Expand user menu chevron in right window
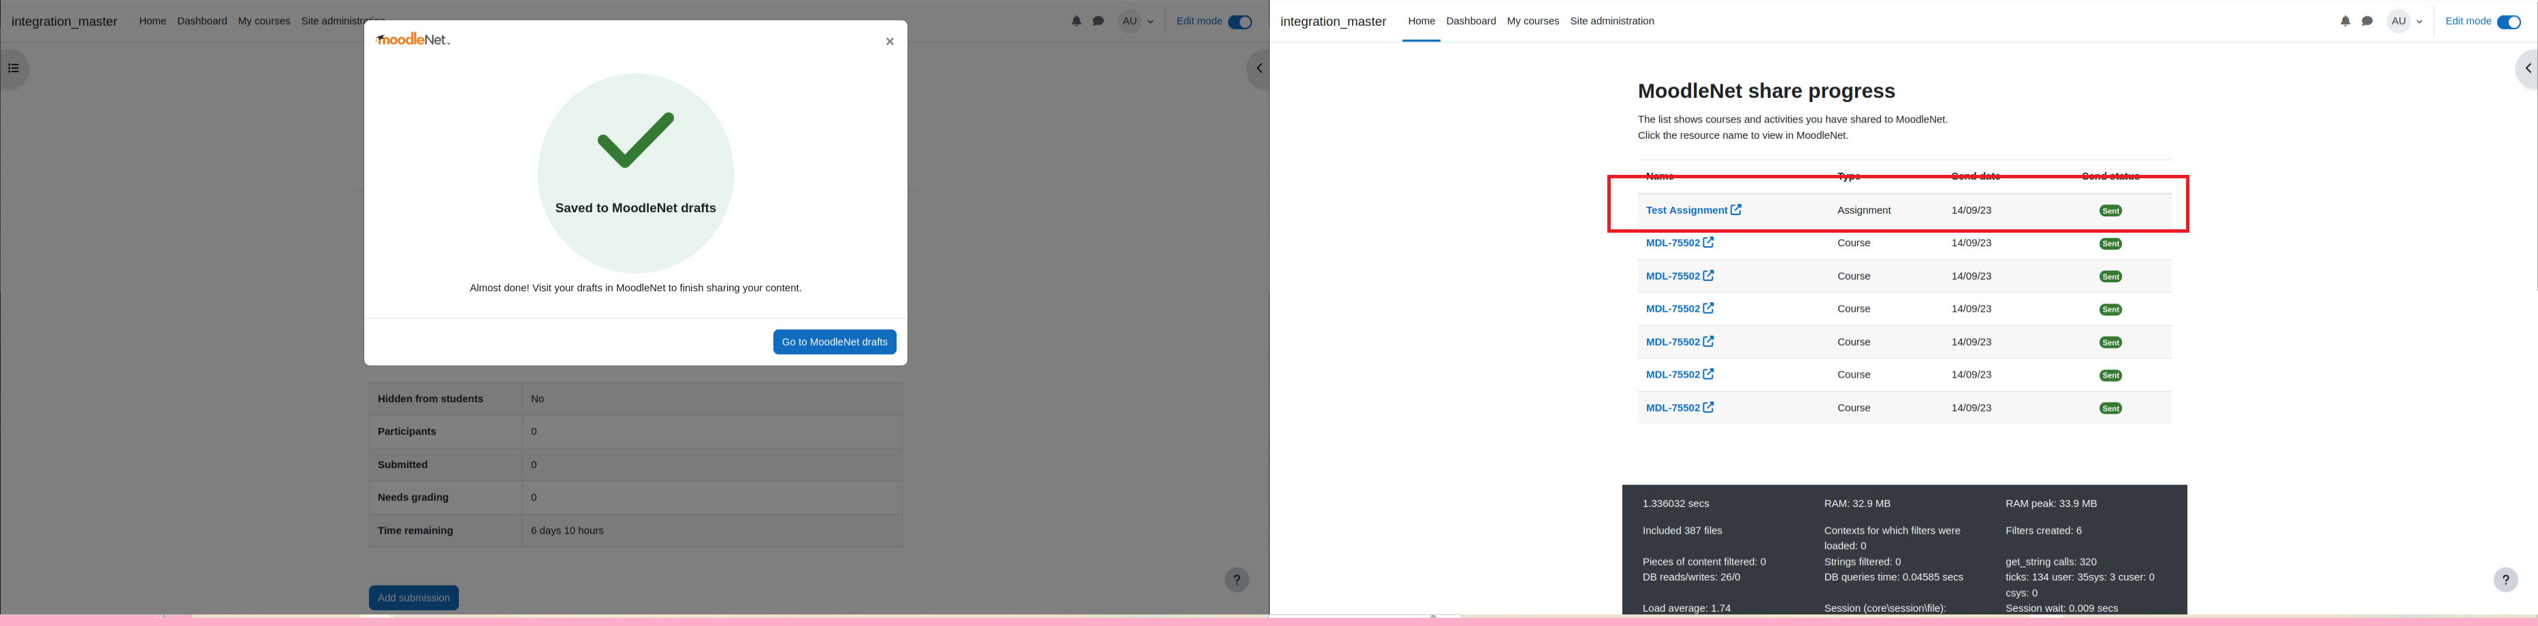2538x626 pixels. pyautogui.click(x=2419, y=22)
